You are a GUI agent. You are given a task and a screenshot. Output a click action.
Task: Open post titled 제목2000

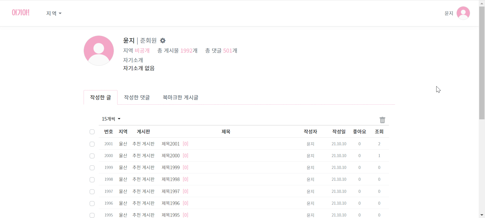coord(171,156)
